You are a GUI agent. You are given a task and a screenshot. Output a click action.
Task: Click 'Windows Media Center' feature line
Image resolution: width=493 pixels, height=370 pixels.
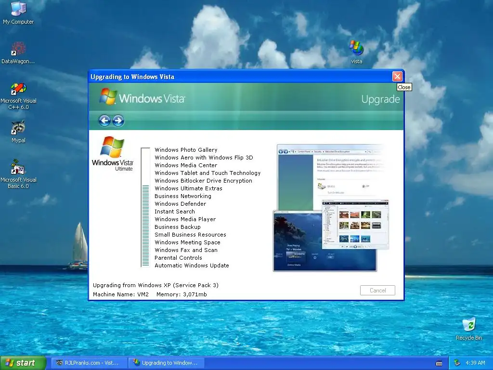click(x=186, y=165)
